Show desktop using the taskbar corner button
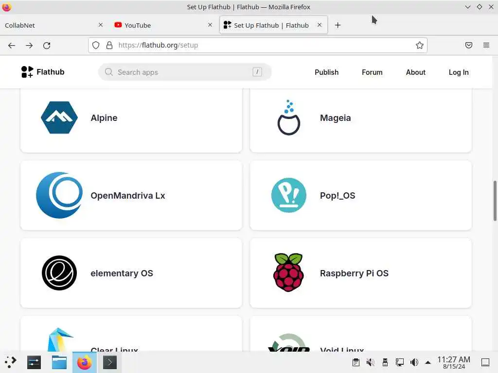This screenshot has width=498, height=373. [485, 362]
